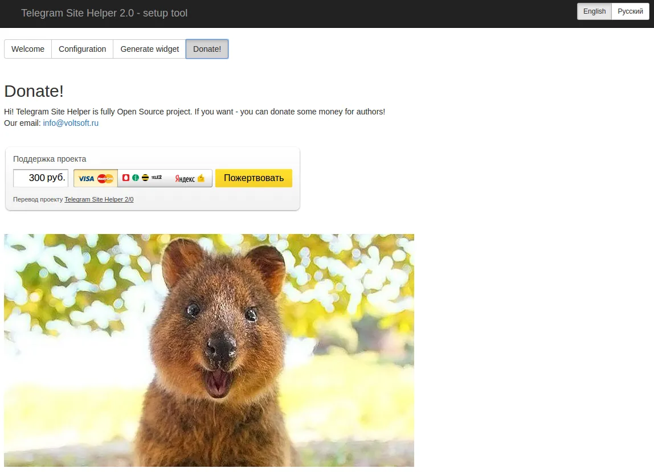Open the Generate widget tab

click(x=150, y=49)
